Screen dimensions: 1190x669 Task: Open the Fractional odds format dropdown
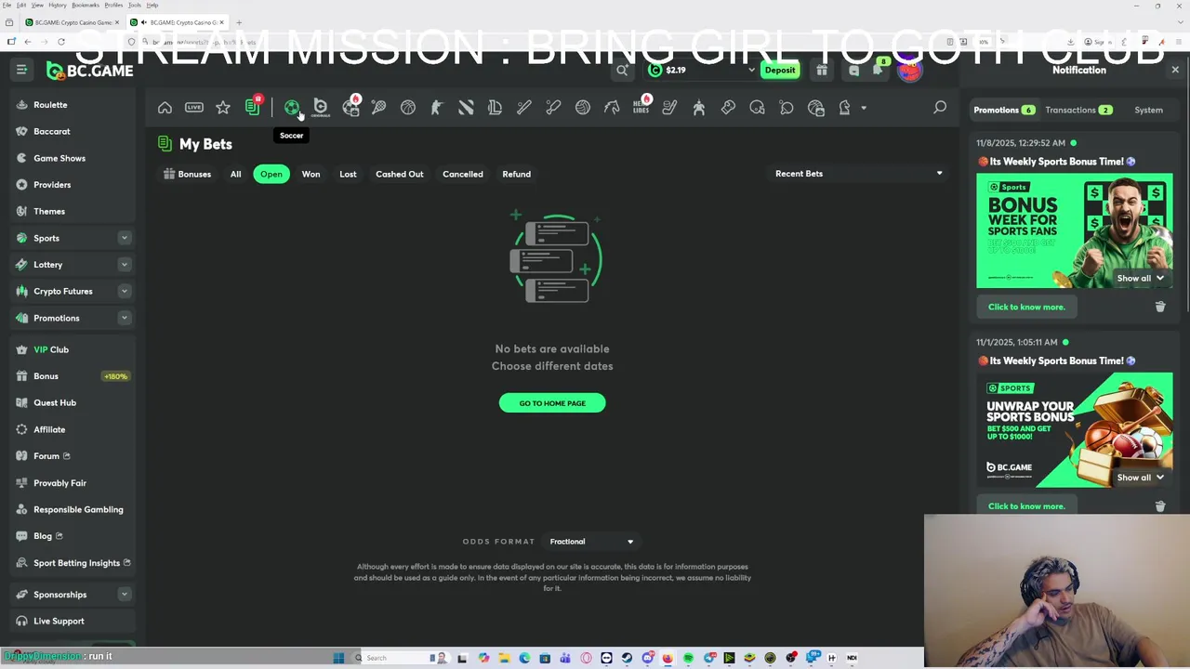pyautogui.click(x=591, y=542)
